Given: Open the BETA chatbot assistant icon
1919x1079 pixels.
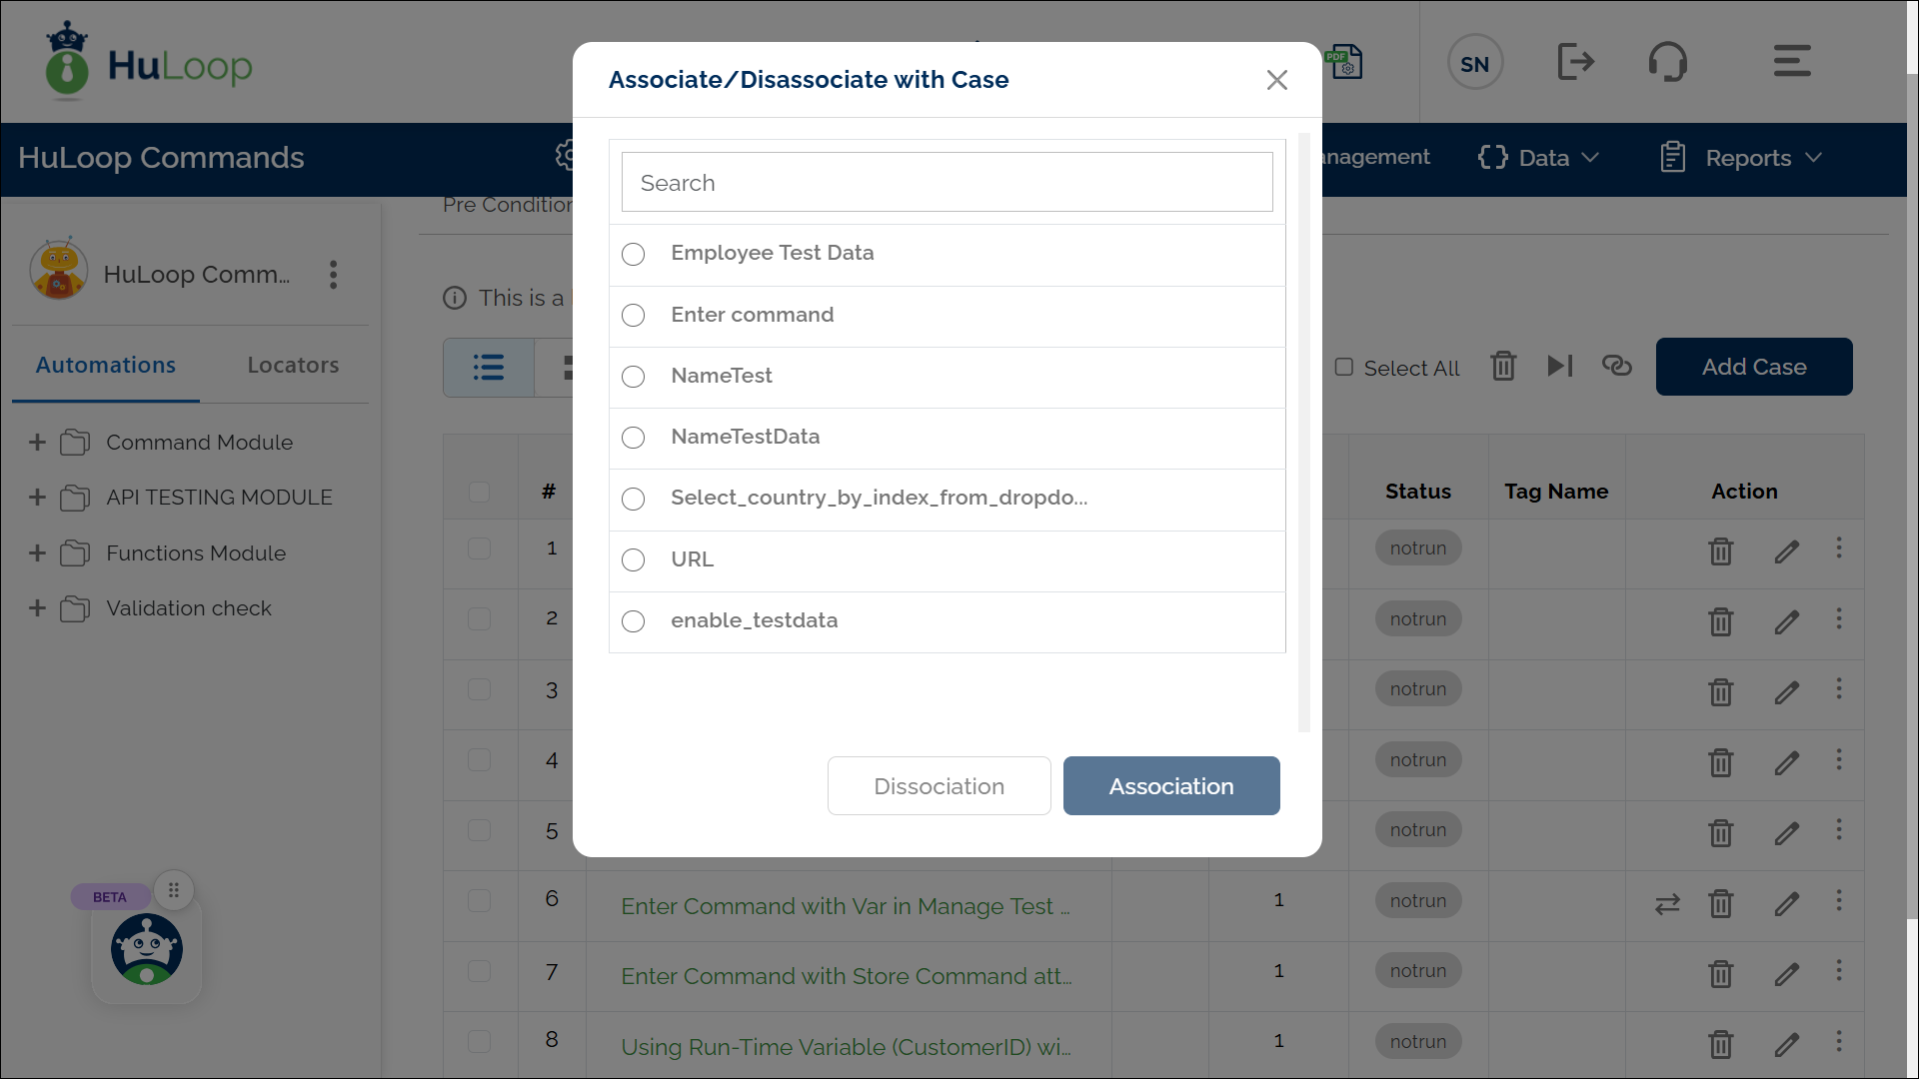Looking at the screenshot, I should click(147, 949).
